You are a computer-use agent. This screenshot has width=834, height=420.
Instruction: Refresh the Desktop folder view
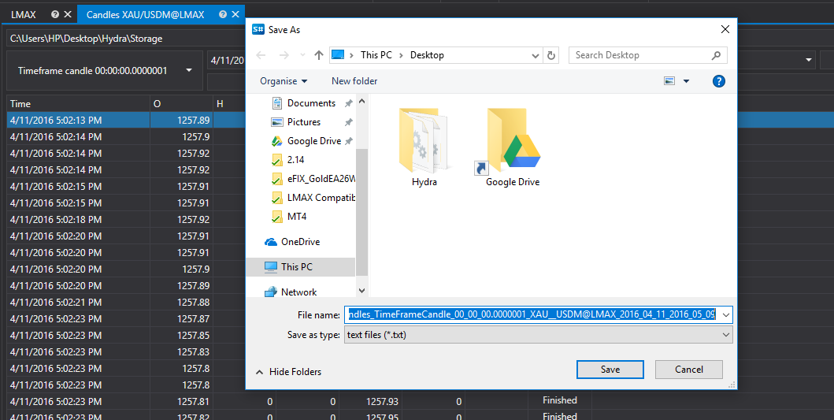(551, 55)
